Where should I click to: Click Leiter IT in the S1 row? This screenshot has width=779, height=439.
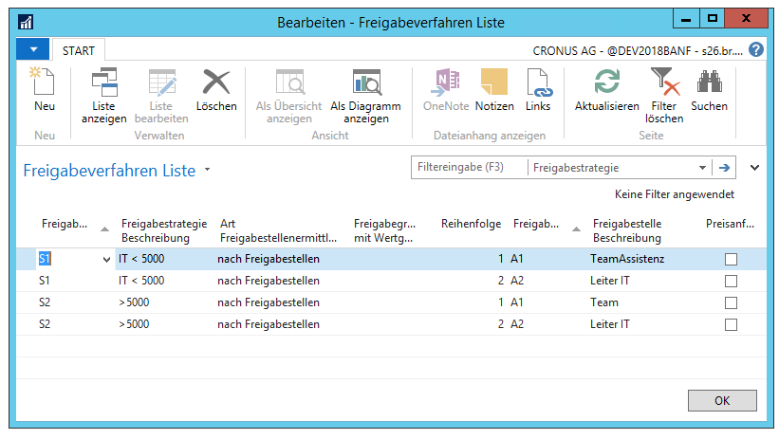[x=609, y=281]
